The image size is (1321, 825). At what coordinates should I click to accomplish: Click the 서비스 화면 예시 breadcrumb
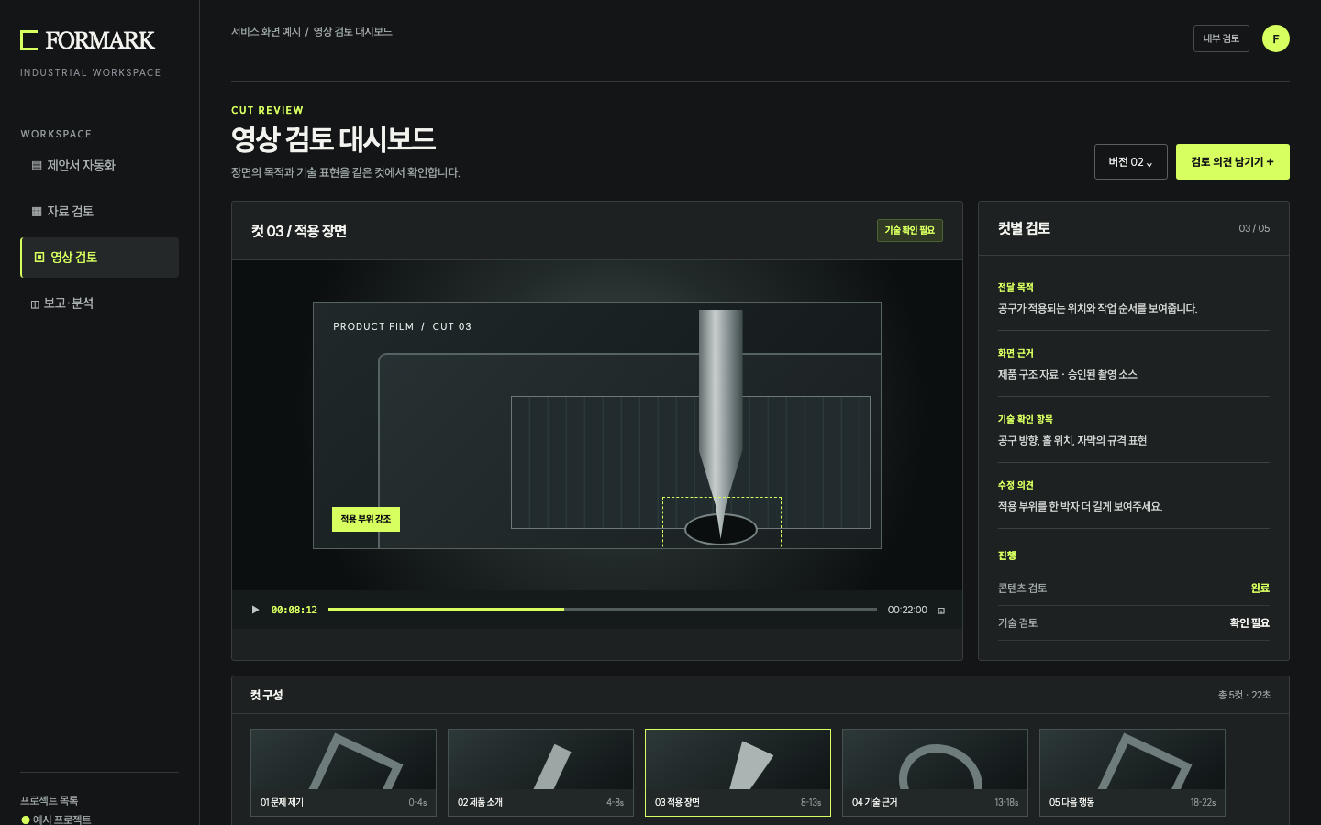[x=266, y=32]
